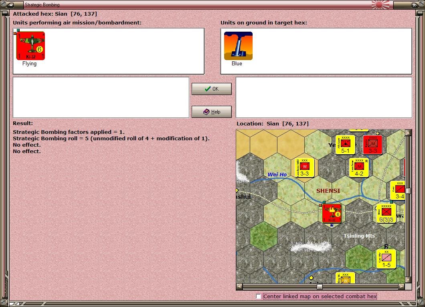The width and height of the screenshot is (425, 307).
Task: Select the Ki-32 bomber unit counter
Action: point(30,46)
